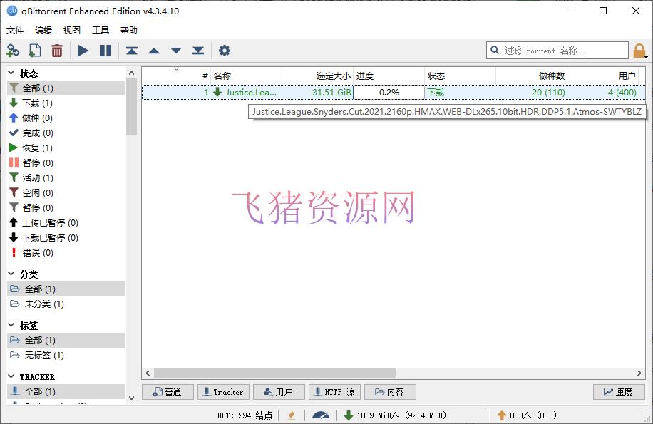This screenshot has height=424, width=653.
Task: Collapse the 状态 section
Action: click(x=11, y=73)
